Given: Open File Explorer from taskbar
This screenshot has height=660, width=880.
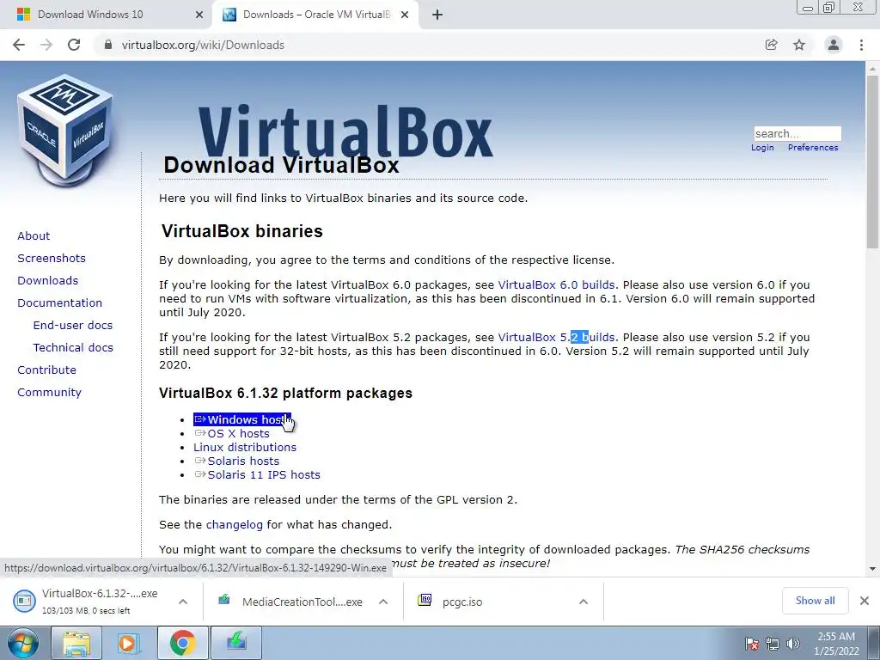Looking at the screenshot, I should (x=76, y=643).
